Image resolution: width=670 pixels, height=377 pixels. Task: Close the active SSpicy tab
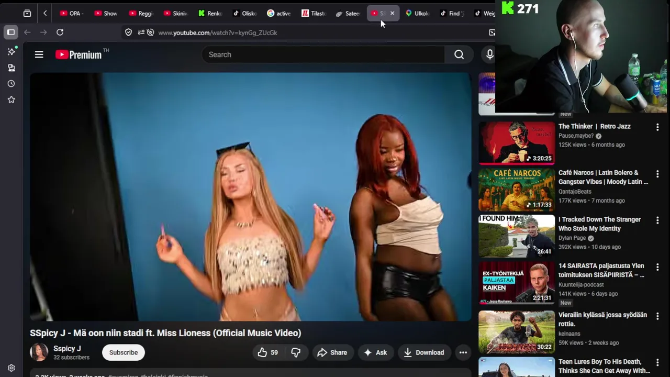(392, 13)
